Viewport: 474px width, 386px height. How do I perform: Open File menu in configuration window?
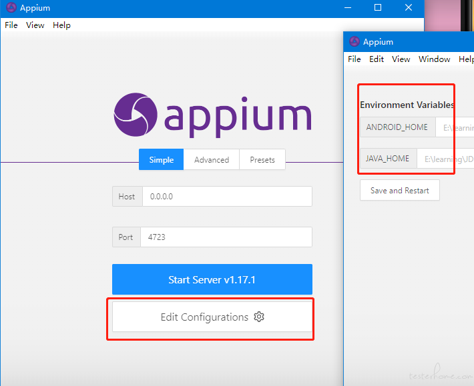point(354,59)
